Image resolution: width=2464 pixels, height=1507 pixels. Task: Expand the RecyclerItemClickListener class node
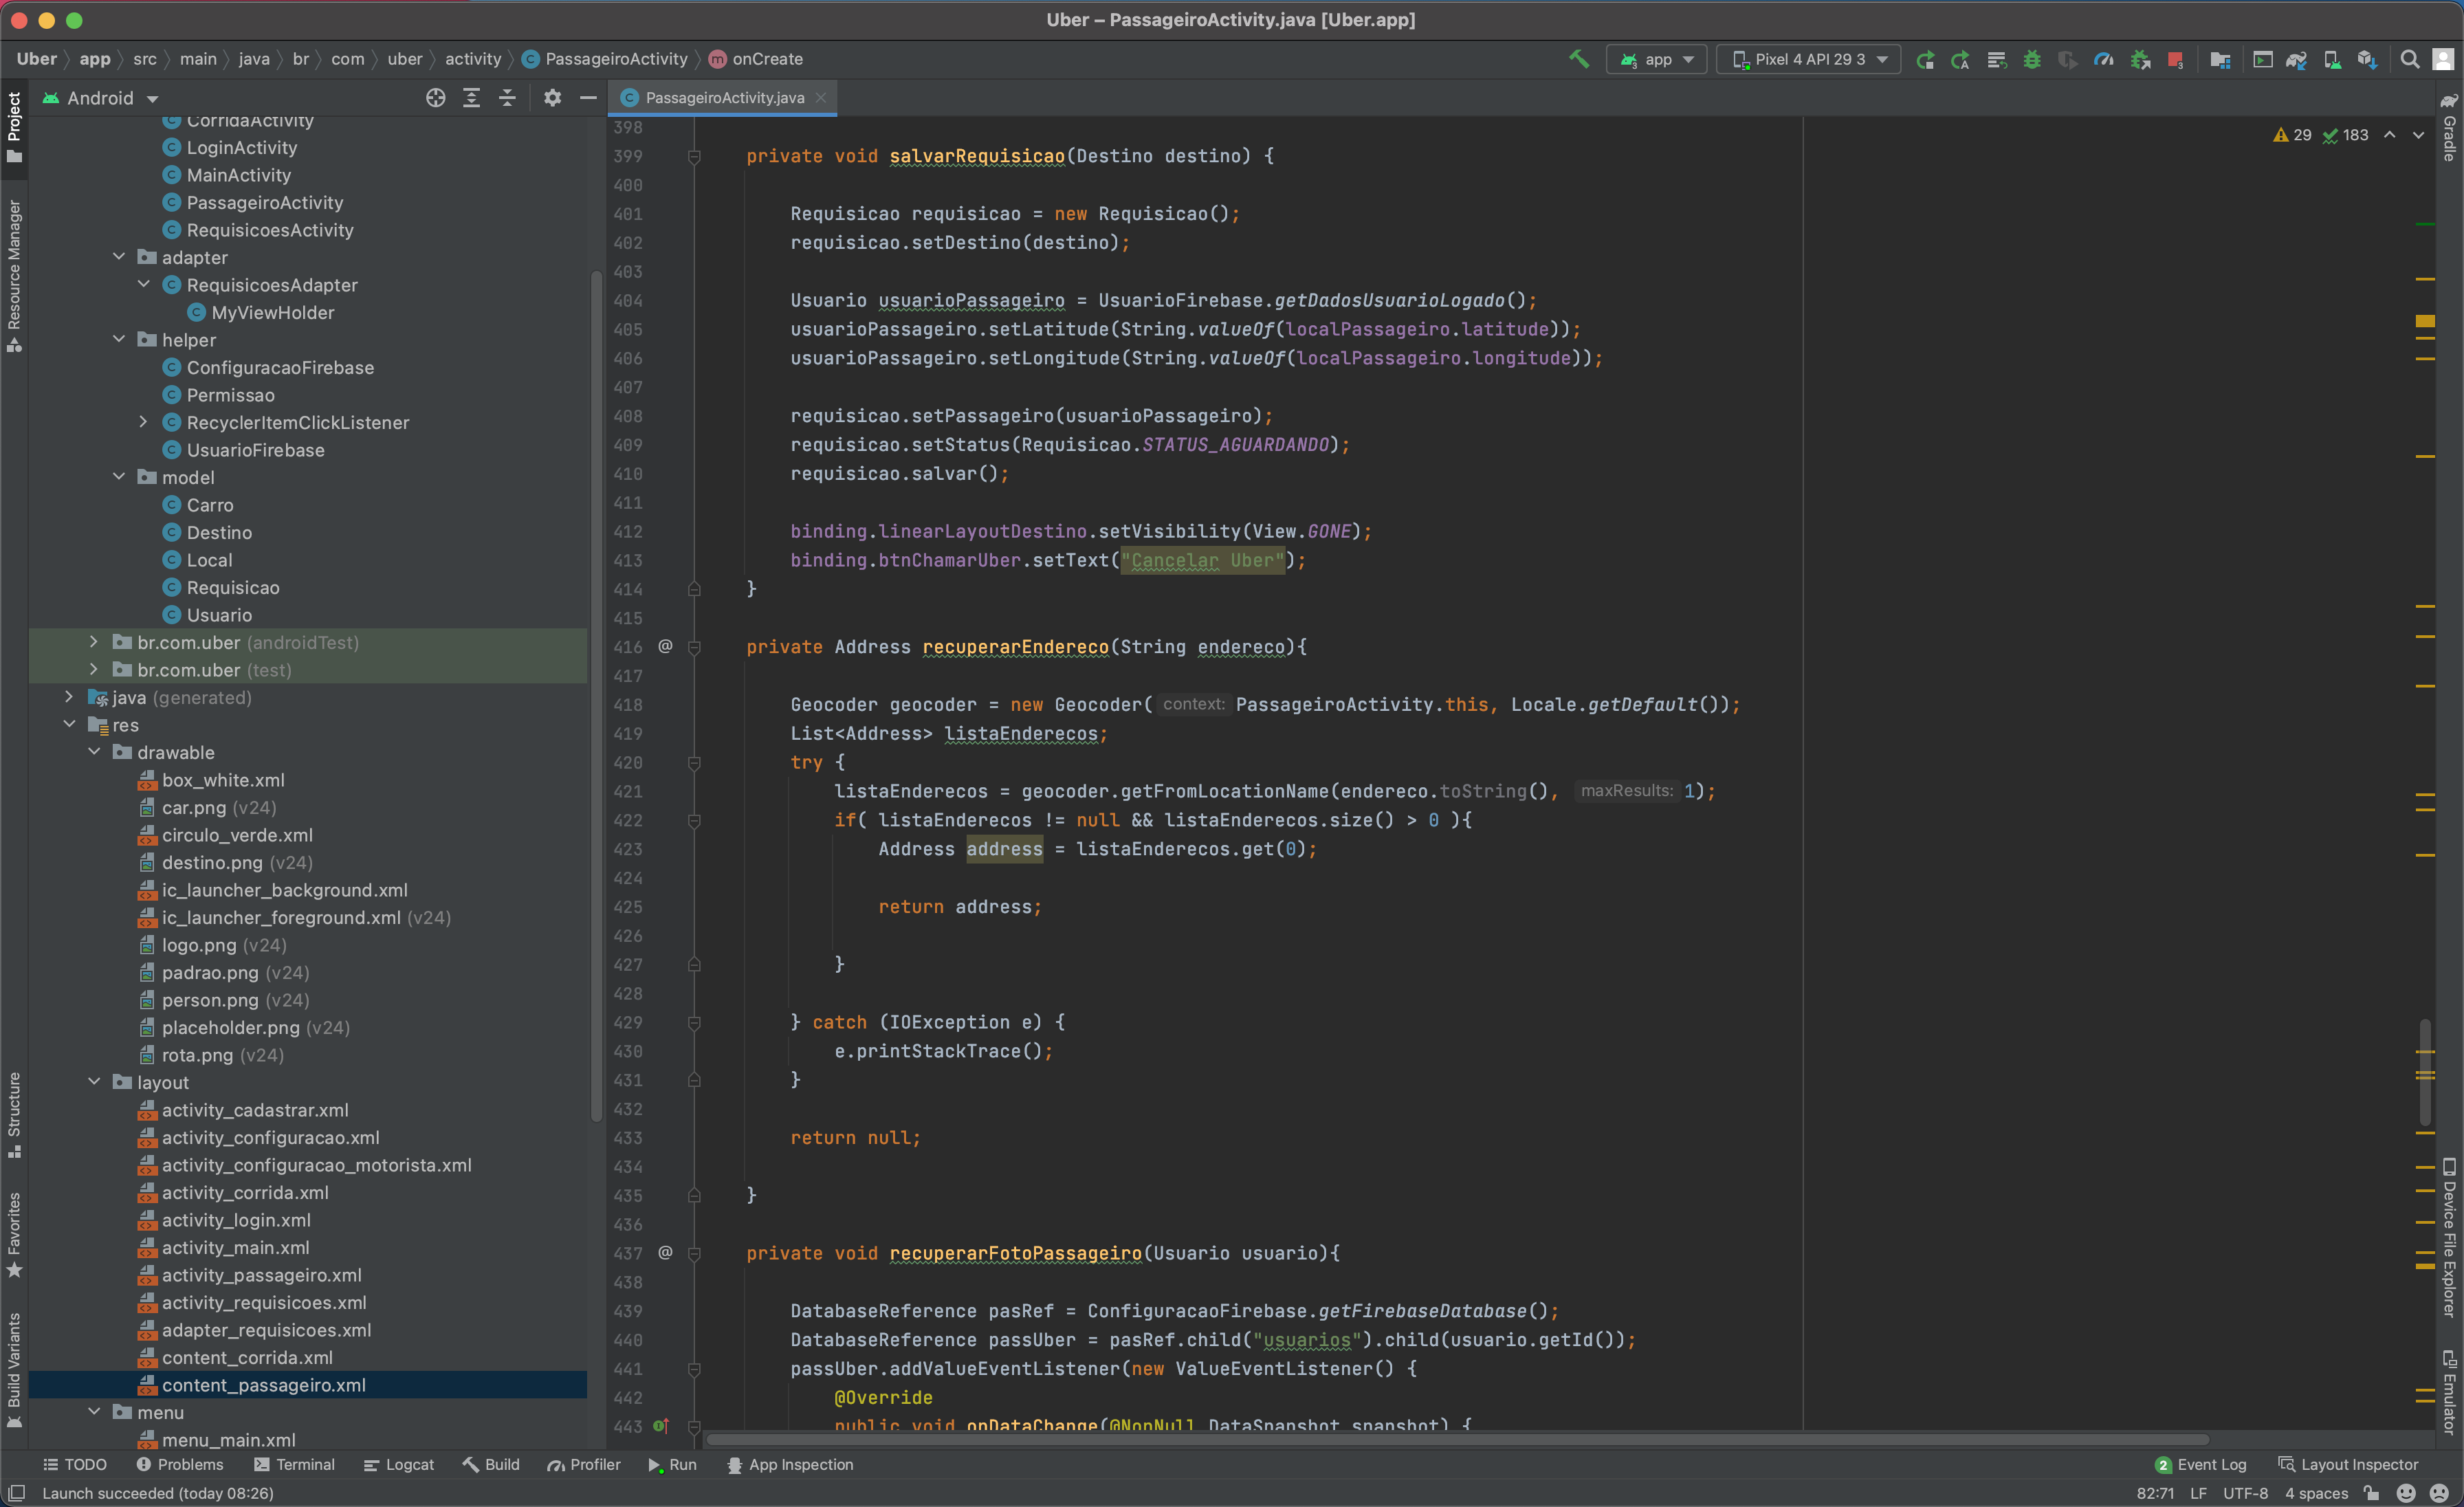[143, 422]
